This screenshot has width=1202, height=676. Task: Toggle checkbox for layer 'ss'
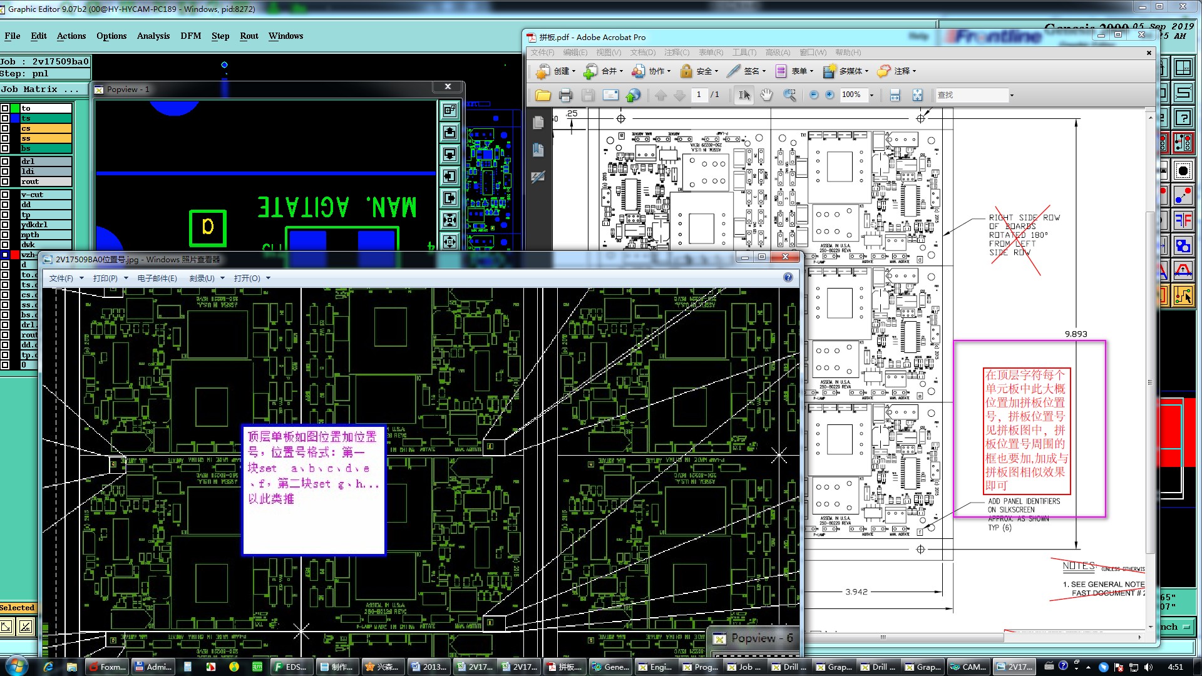click(x=5, y=138)
